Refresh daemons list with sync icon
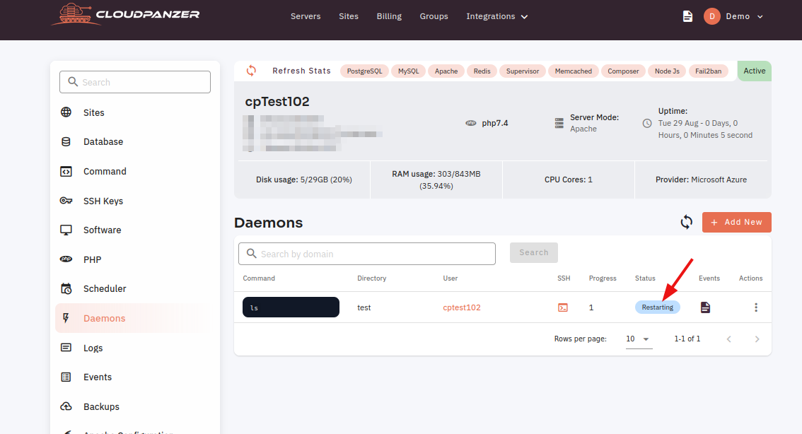Image resolution: width=802 pixels, height=434 pixels. [687, 222]
